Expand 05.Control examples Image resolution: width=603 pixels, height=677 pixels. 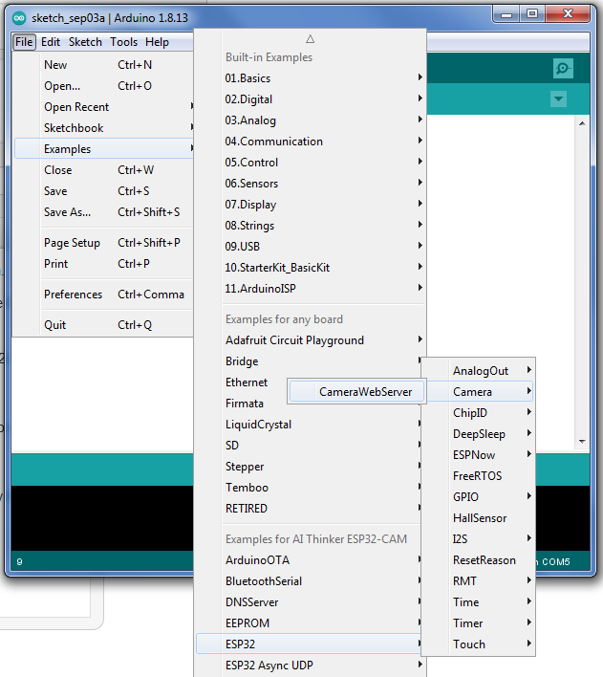pos(311,163)
